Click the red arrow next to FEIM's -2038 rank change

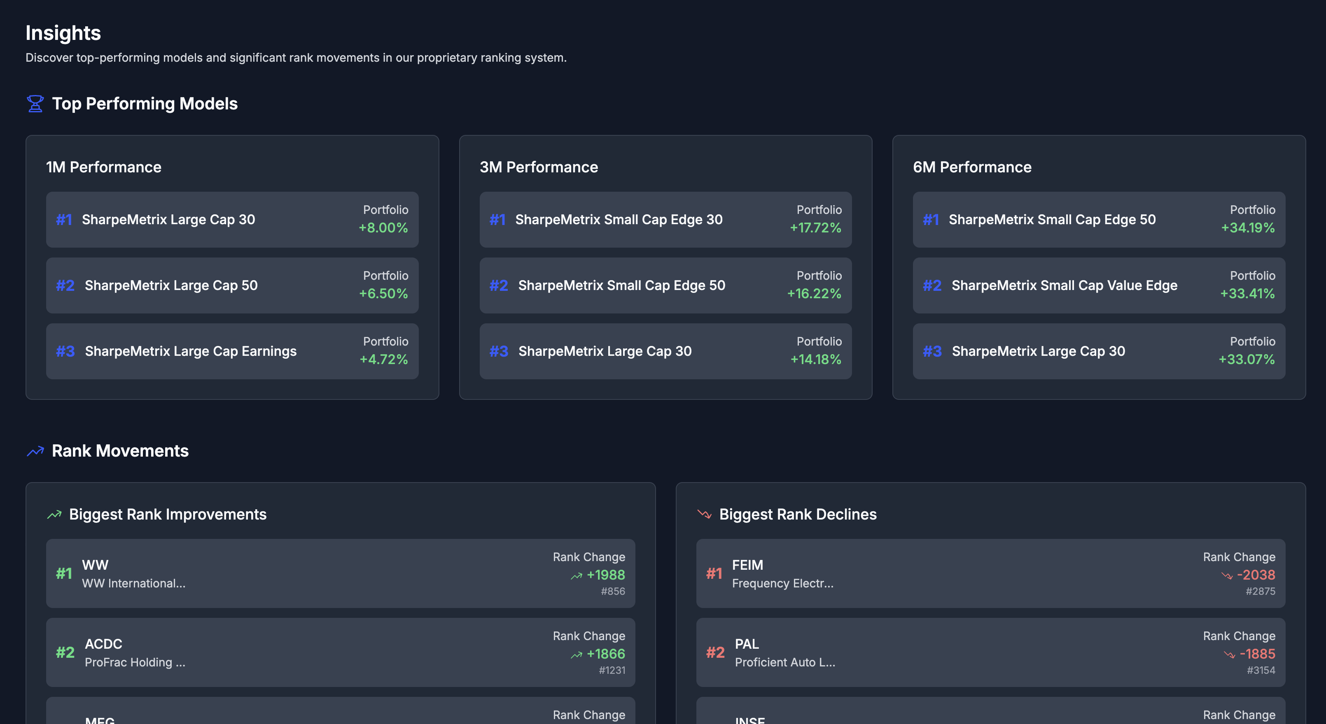pos(1227,576)
